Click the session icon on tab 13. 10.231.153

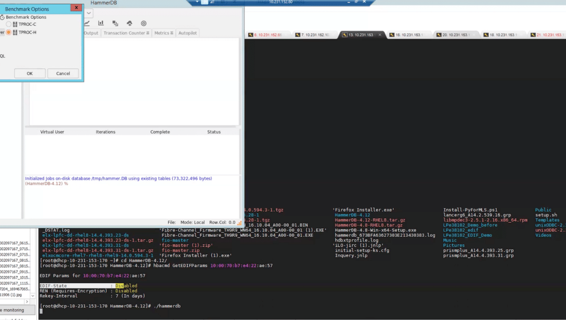point(345,35)
